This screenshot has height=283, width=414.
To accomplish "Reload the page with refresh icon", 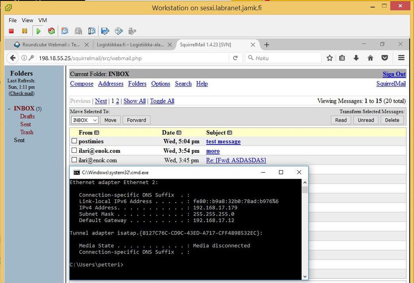I will pos(235,58).
